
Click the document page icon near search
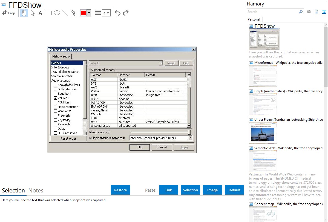(317, 12)
